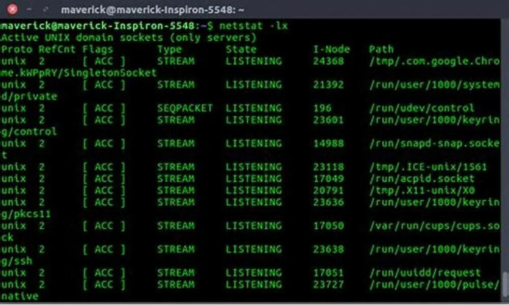The image size is (509, 305).
Task: Click STREAM type in inode 24368 row
Action: (176, 61)
